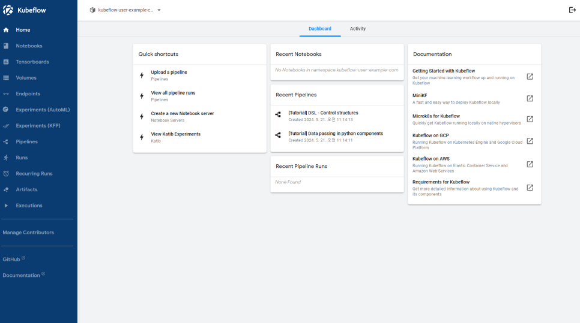Click the Recurring Runs clock icon
This screenshot has width=580, height=323.
coord(6,174)
